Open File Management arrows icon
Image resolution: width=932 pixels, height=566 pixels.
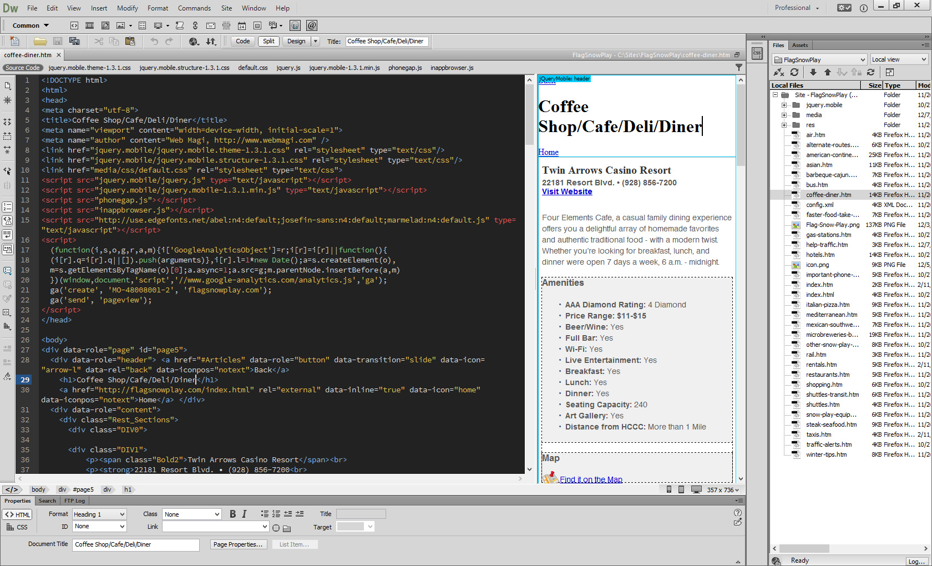(x=211, y=41)
